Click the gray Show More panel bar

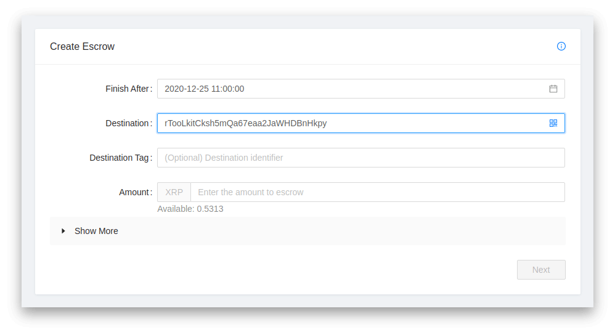pyautogui.click(x=307, y=231)
